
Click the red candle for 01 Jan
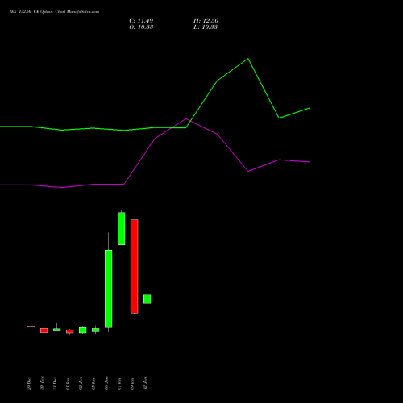coord(70,331)
